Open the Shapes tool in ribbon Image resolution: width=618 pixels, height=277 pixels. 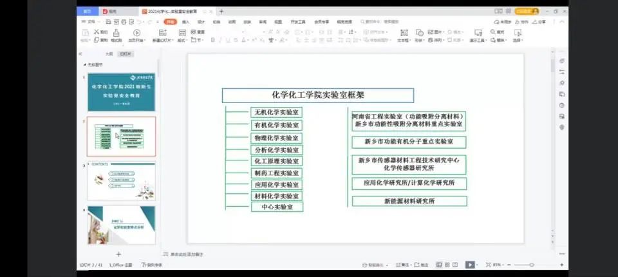point(419,33)
